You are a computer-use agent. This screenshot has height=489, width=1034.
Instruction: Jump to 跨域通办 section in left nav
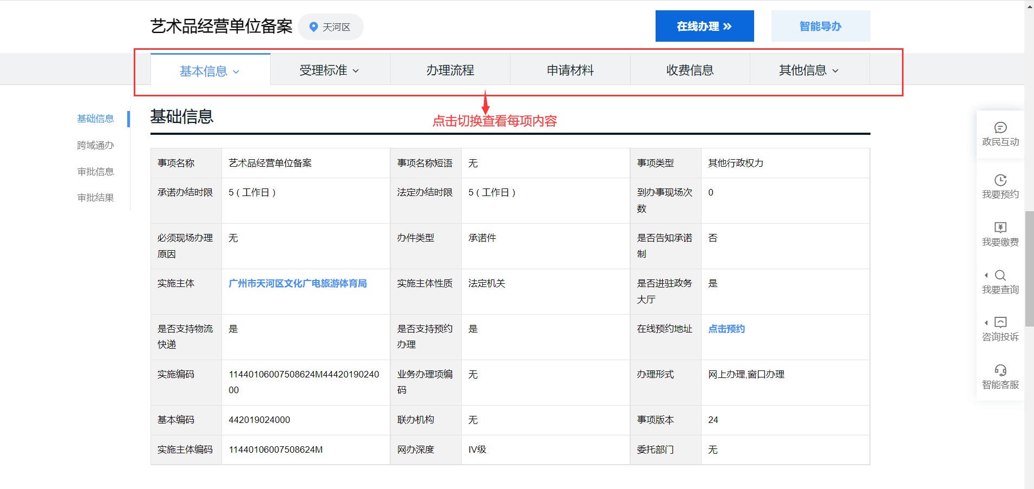coord(95,145)
